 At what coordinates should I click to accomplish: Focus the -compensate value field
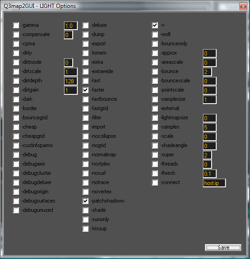click(x=69, y=35)
